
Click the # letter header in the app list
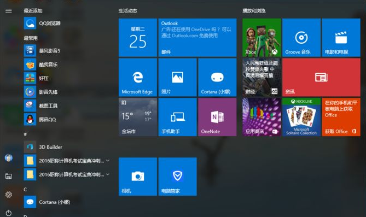pyautogui.click(x=25, y=134)
